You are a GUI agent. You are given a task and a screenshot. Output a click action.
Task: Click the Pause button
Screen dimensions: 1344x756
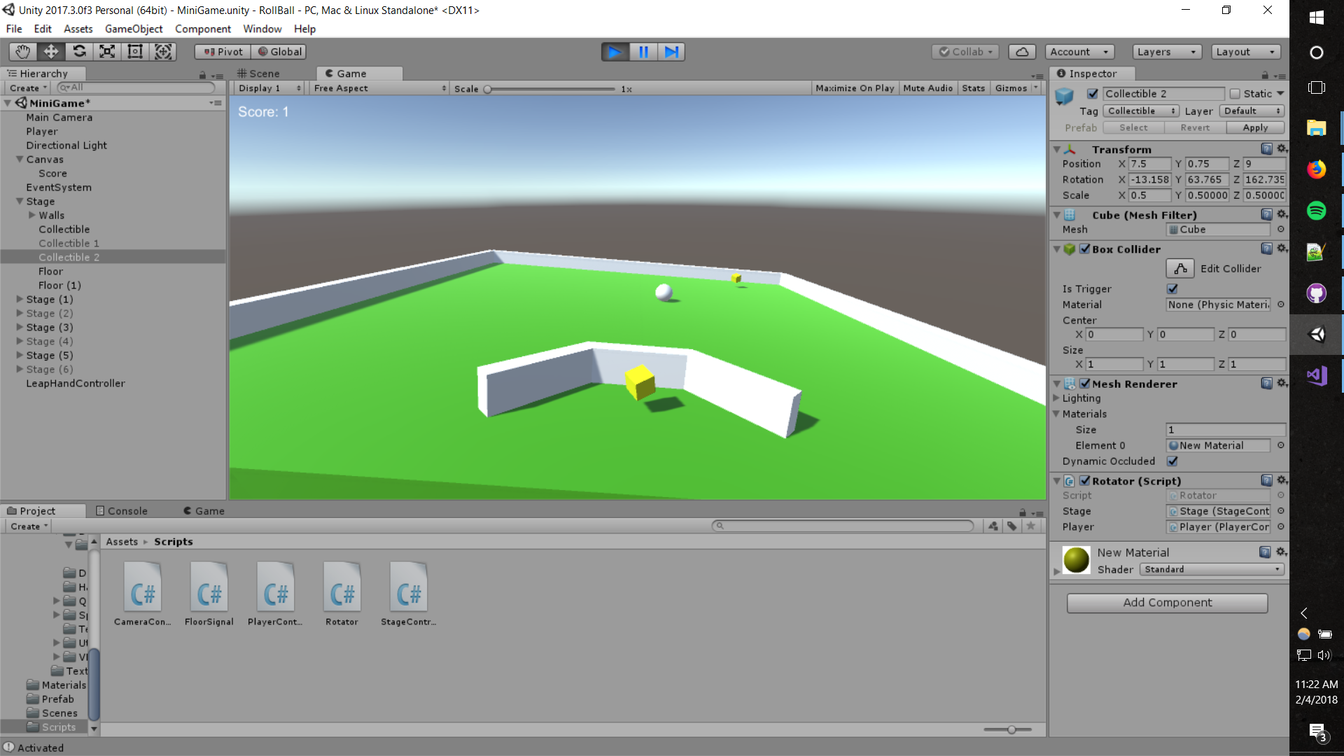point(643,52)
